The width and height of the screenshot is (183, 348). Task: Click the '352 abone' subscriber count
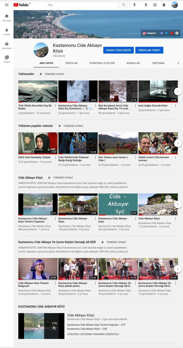(59, 56)
